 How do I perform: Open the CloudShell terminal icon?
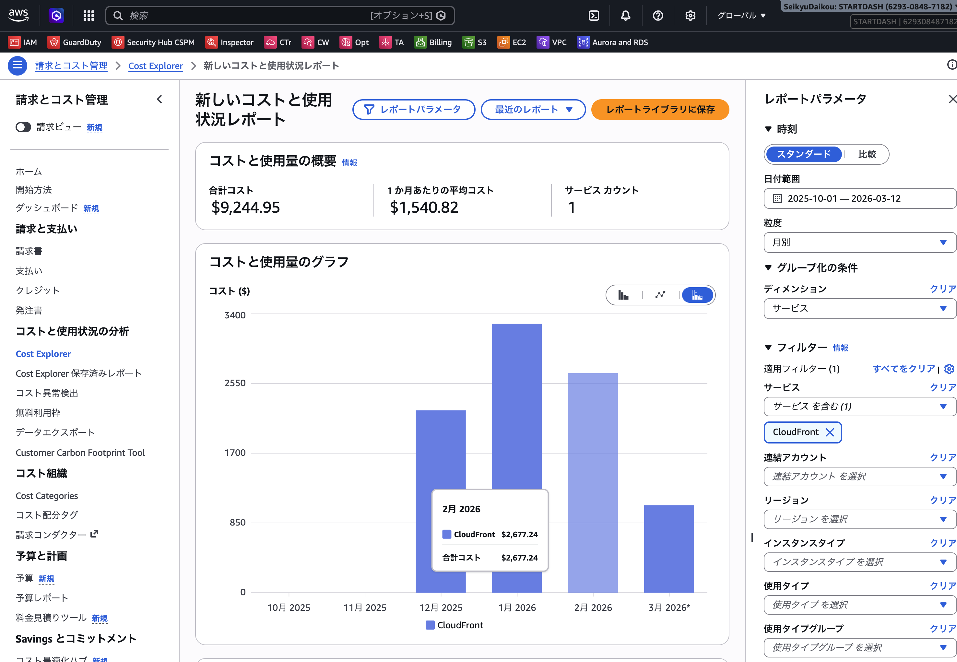(594, 15)
